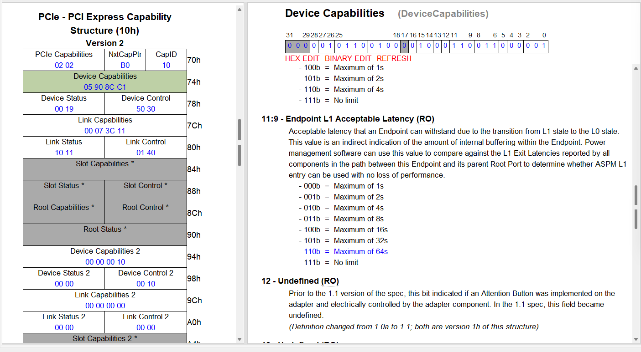Open the Link Capabilities 2 register

coord(105,300)
